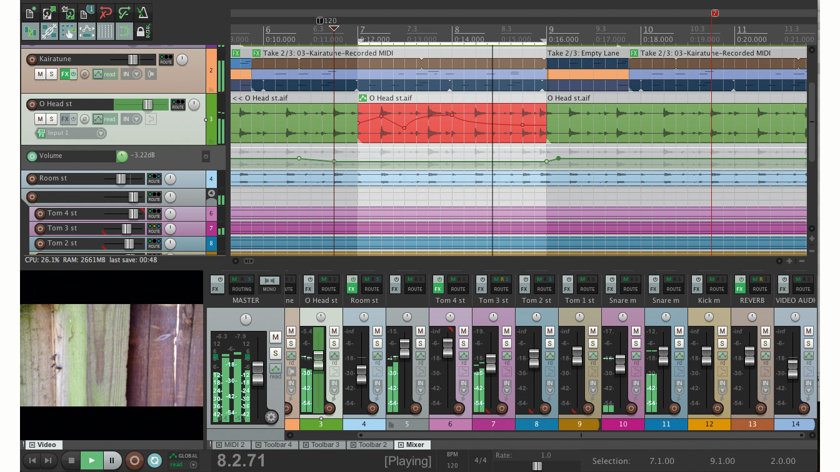The width and height of the screenshot is (840, 472).
Task: Open FX on the REVERB mixer channel
Action: (x=740, y=289)
